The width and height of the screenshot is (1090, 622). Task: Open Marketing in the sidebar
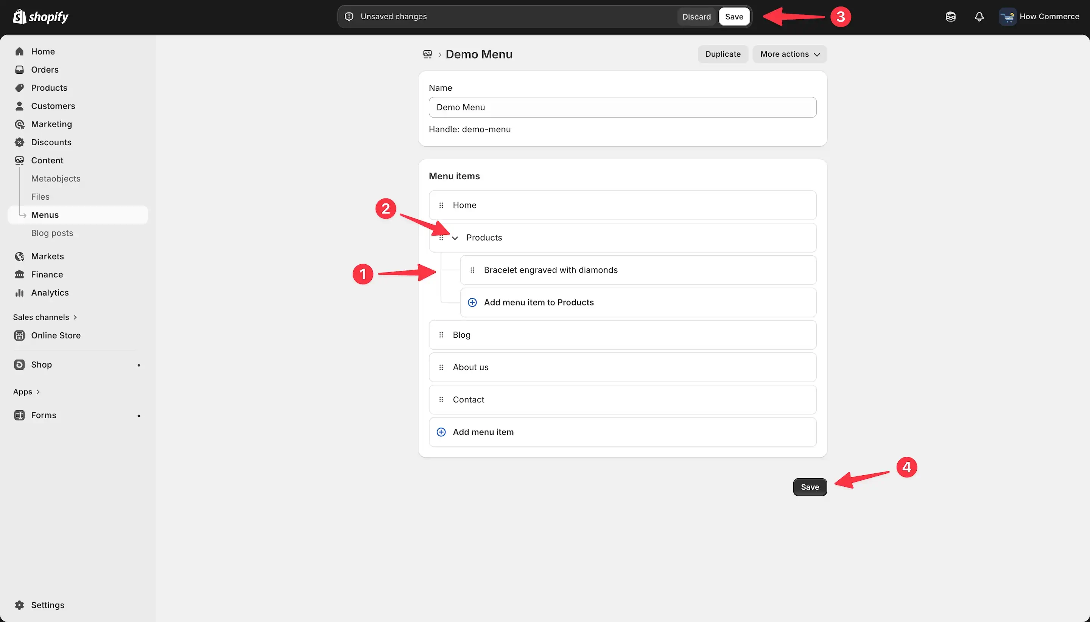pyautogui.click(x=51, y=124)
